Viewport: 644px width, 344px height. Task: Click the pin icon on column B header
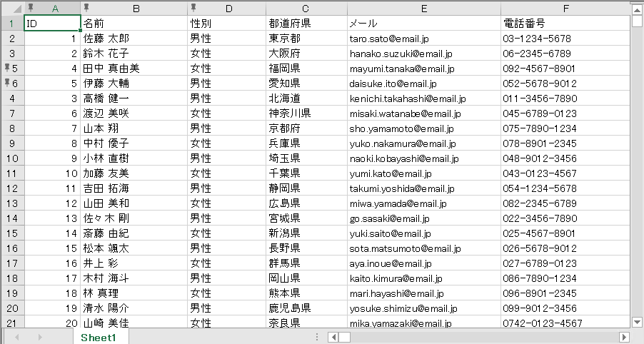(86, 7)
